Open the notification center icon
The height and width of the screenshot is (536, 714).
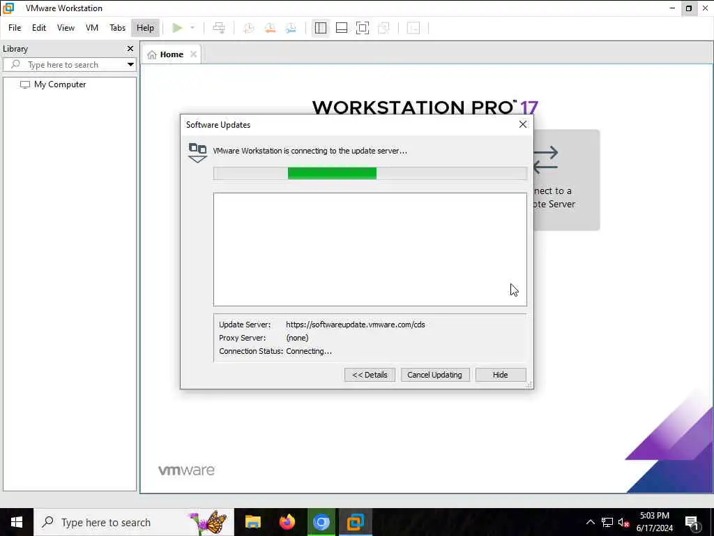coord(691,522)
